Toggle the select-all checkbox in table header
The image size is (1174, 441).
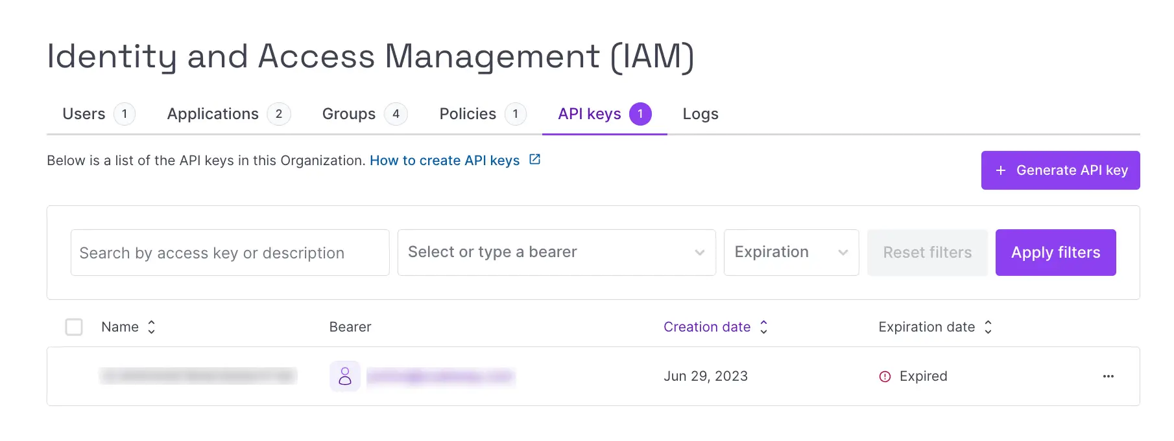pos(74,327)
